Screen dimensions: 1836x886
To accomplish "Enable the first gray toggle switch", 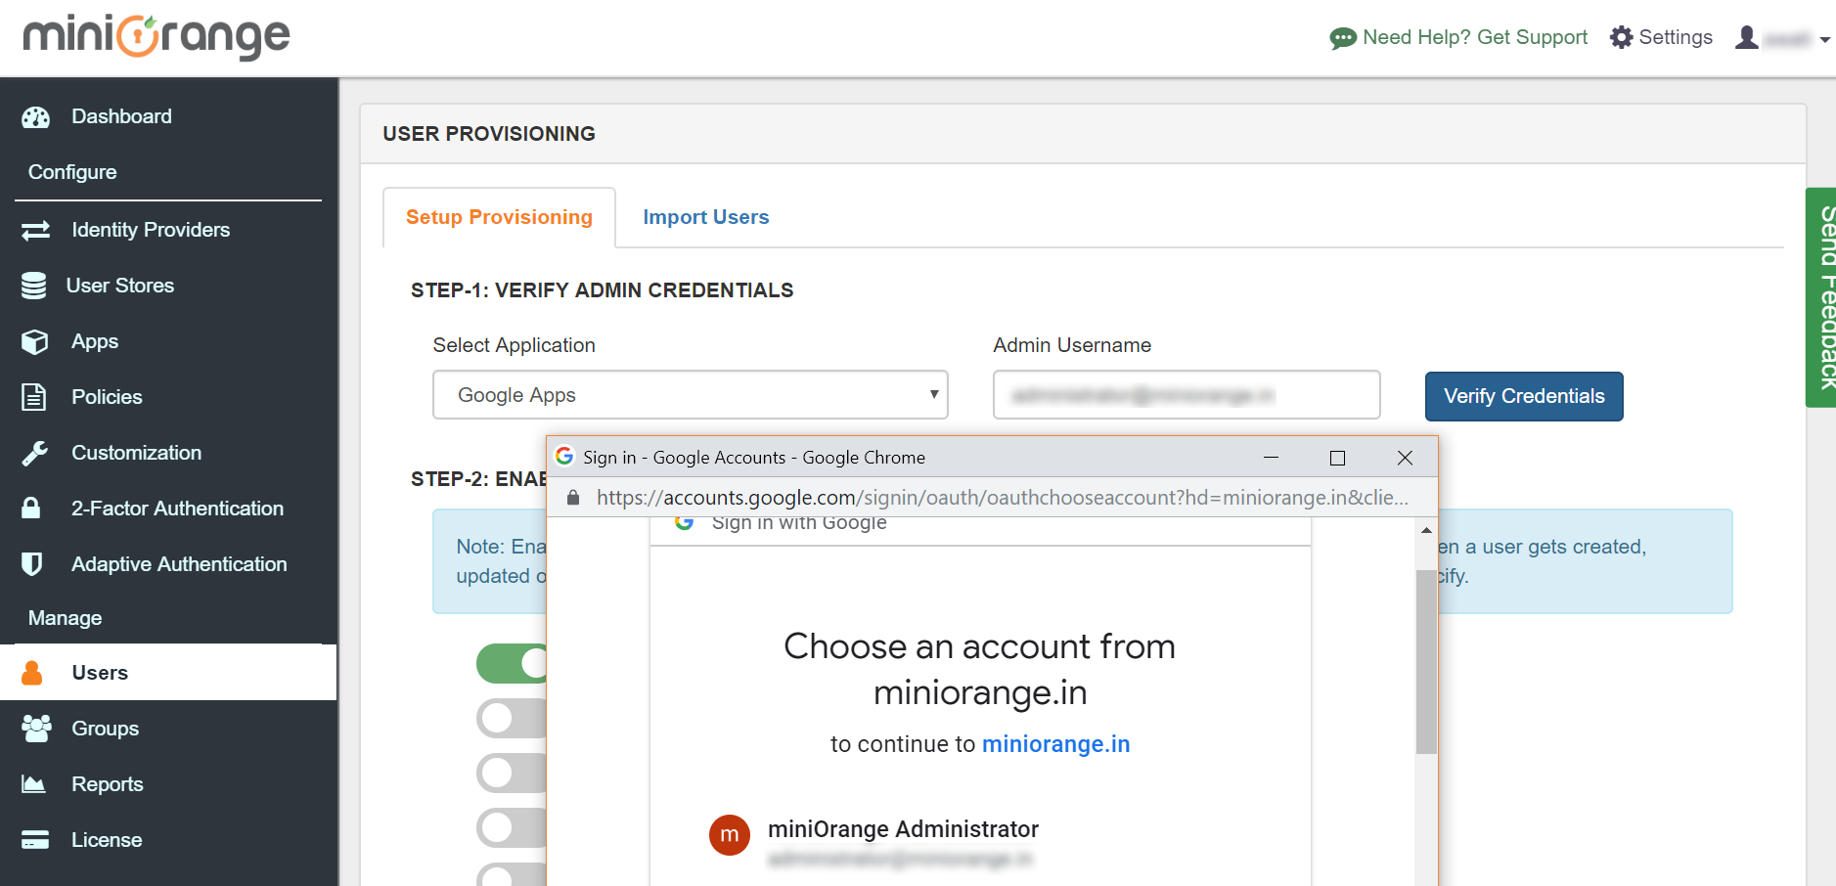I will pos(509,718).
